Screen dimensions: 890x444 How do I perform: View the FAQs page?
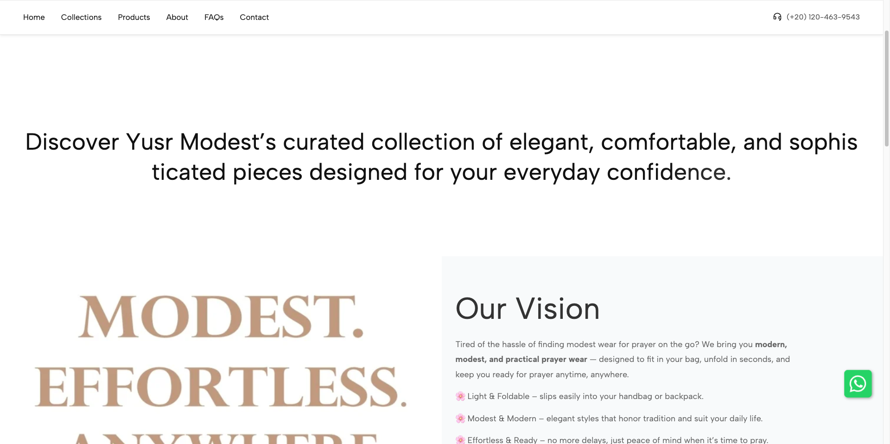214,17
